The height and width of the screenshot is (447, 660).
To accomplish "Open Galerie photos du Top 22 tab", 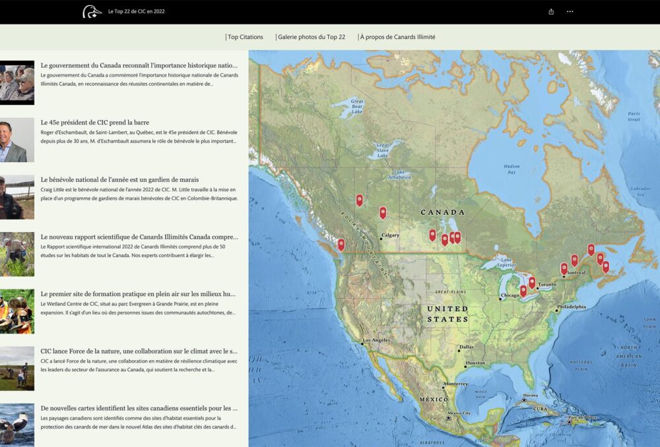I will (311, 37).
